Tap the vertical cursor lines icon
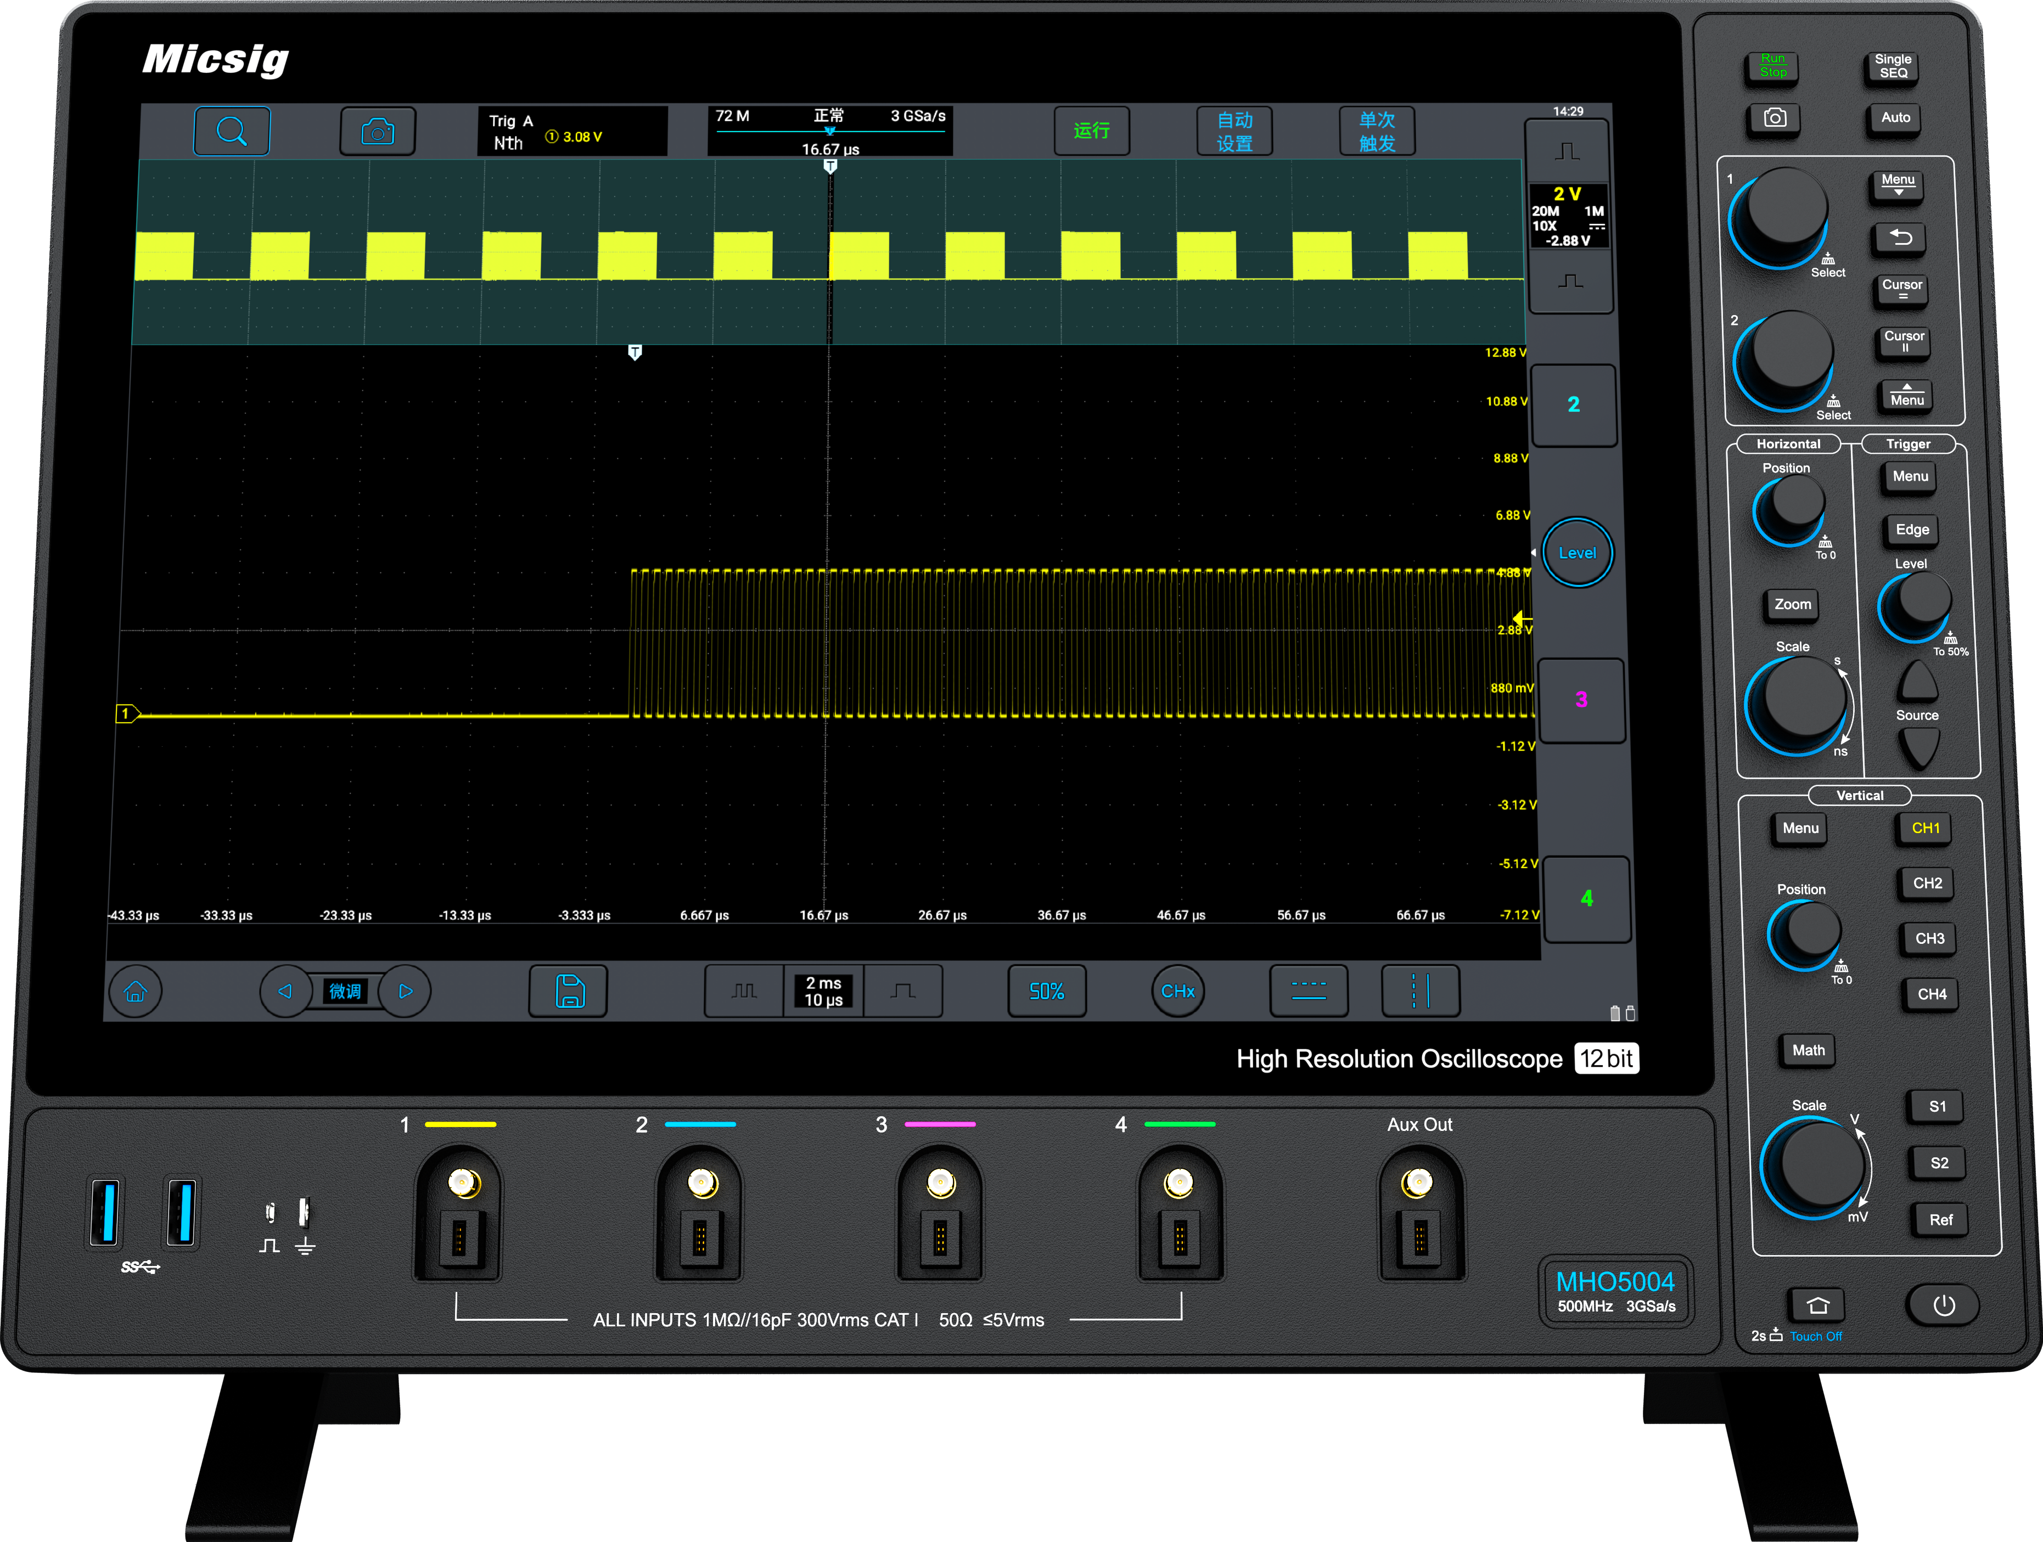Viewport: 2043px width, 1542px height. [x=1419, y=991]
